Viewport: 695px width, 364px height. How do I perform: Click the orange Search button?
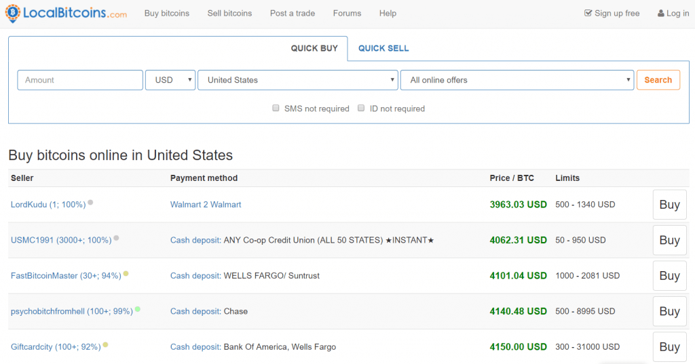point(658,80)
